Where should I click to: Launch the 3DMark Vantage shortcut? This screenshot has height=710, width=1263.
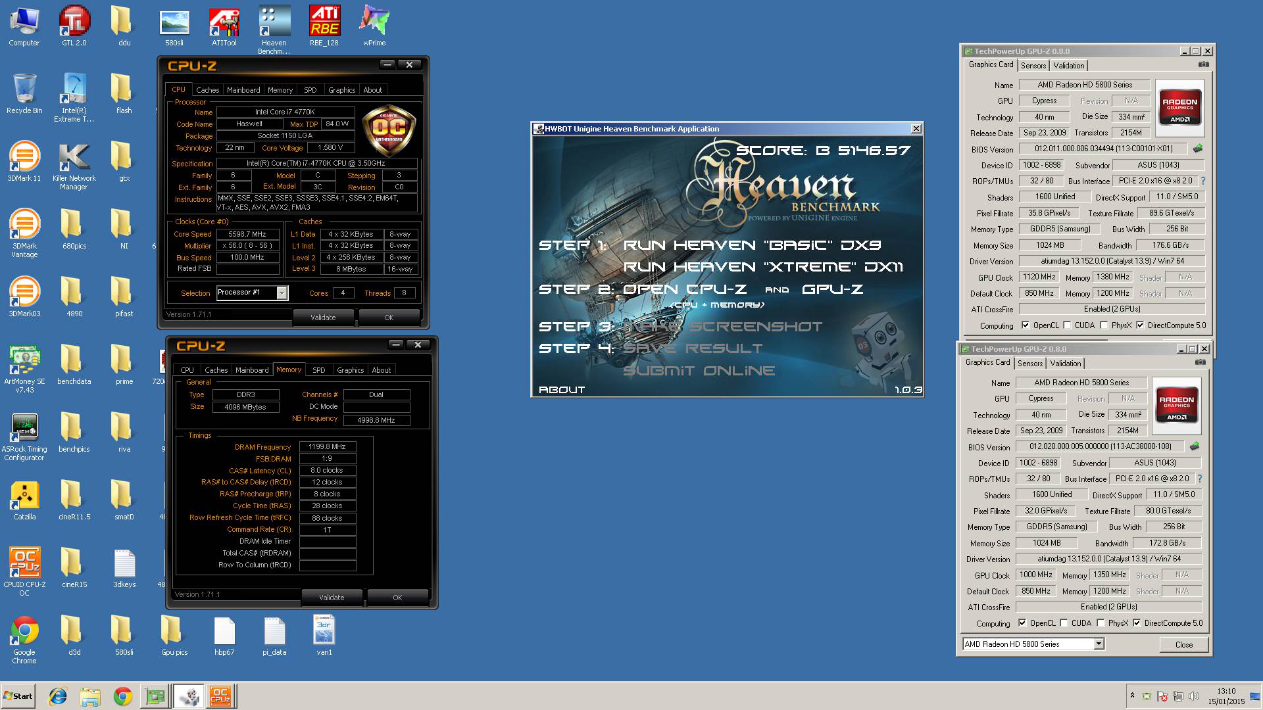coord(24,233)
